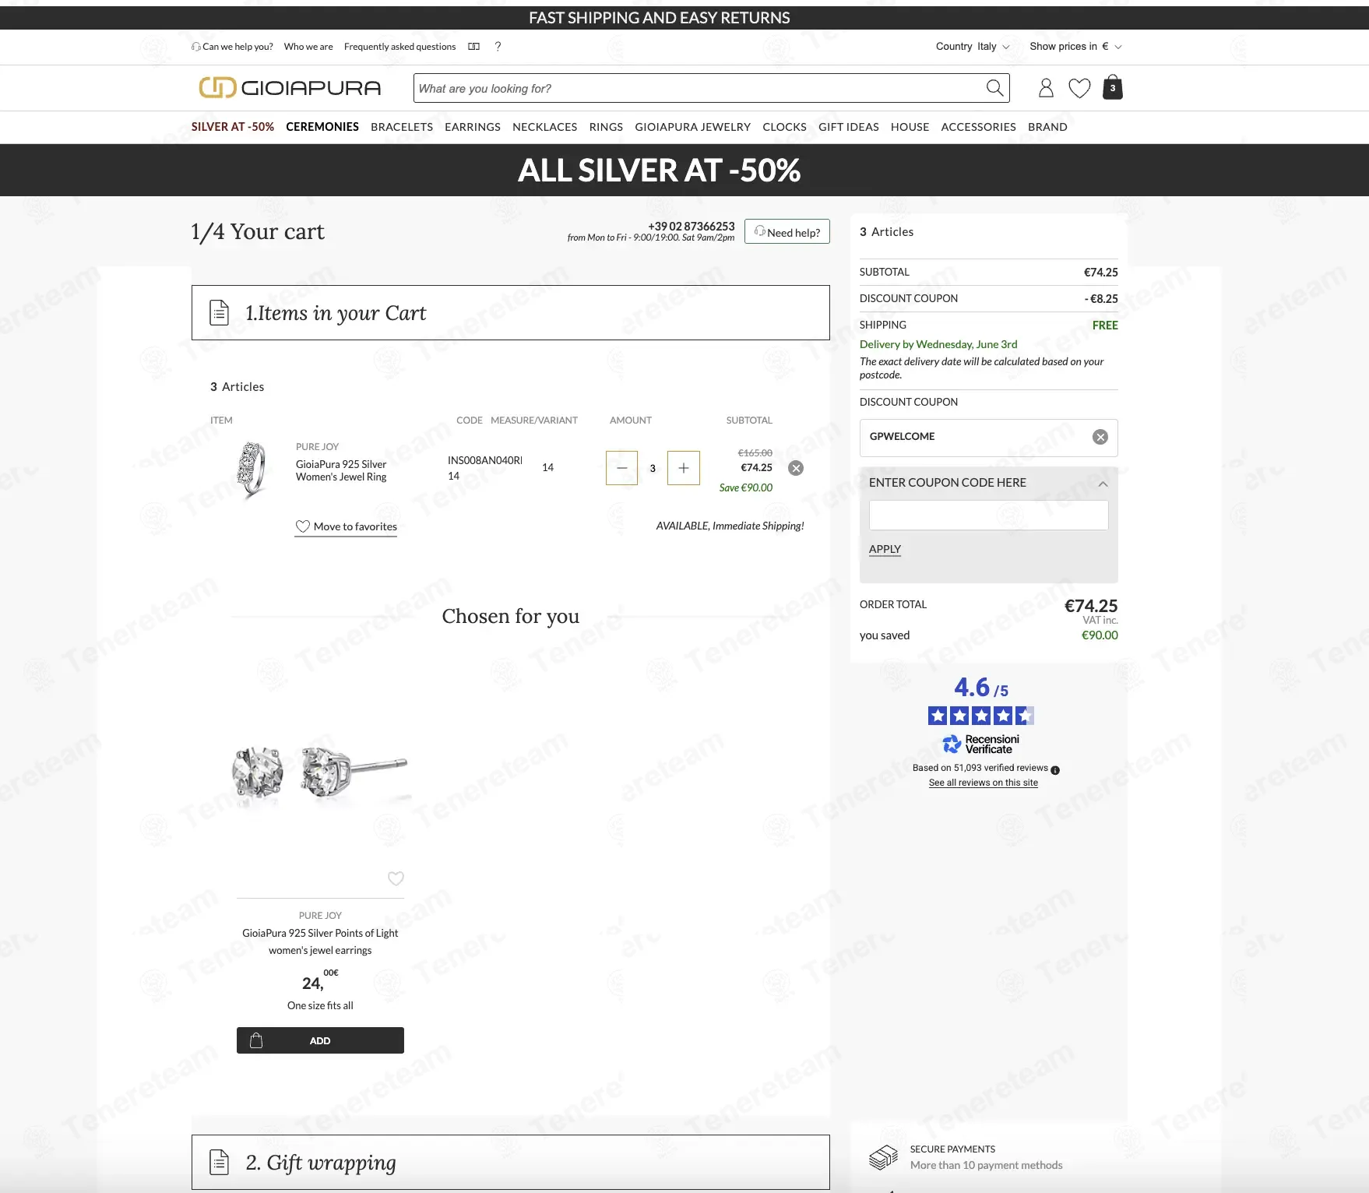
Task: Focus the What are you looking for search field
Action: 699,88
